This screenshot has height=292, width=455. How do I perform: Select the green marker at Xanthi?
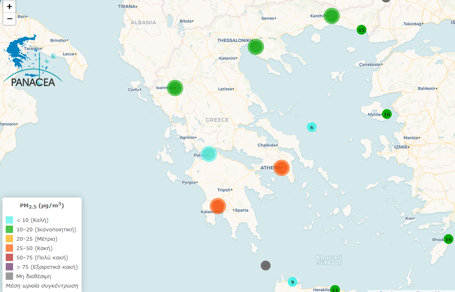pyautogui.click(x=332, y=16)
